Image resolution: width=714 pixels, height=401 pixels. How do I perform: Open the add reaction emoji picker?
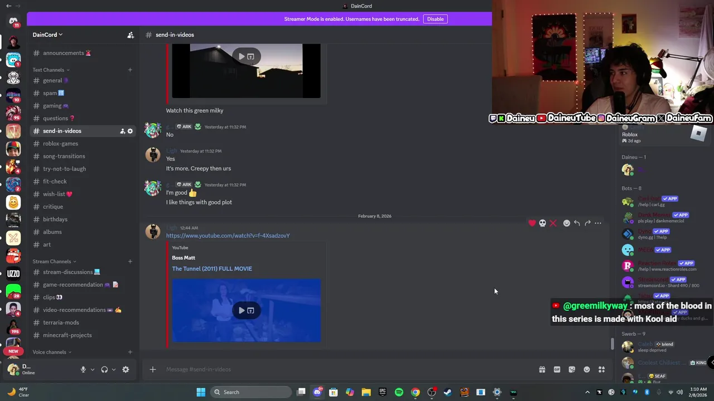pyautogui.click(x=567, y=223)
